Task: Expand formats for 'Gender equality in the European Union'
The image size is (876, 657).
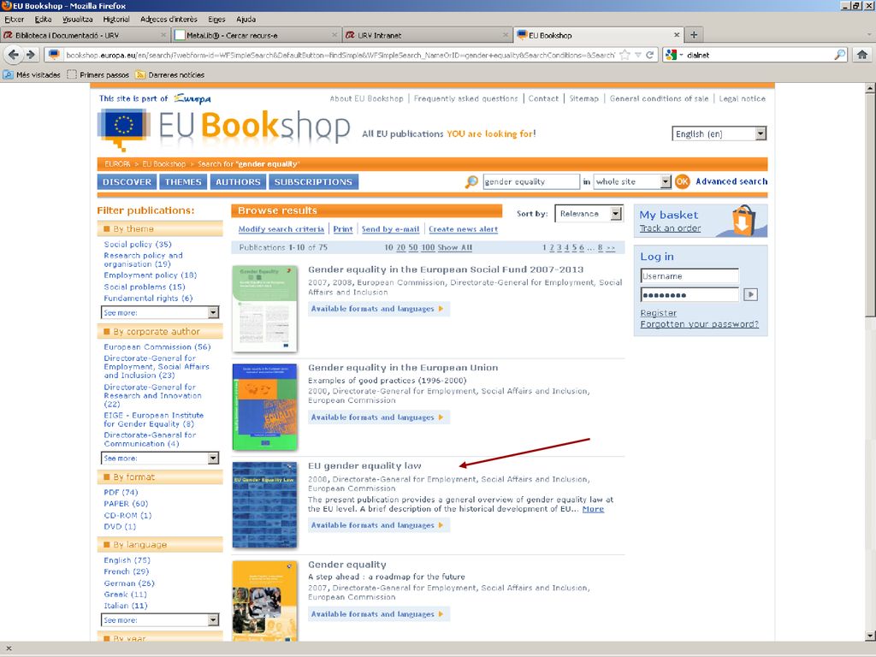Action: tap(378, 417)
